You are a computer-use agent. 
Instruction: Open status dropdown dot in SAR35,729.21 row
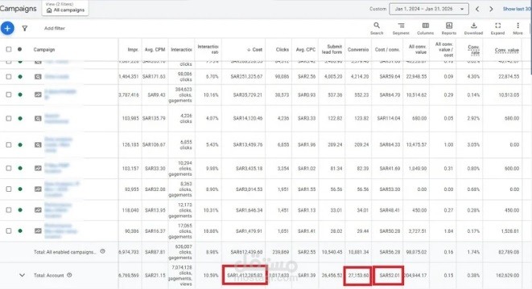pos(20,95)
